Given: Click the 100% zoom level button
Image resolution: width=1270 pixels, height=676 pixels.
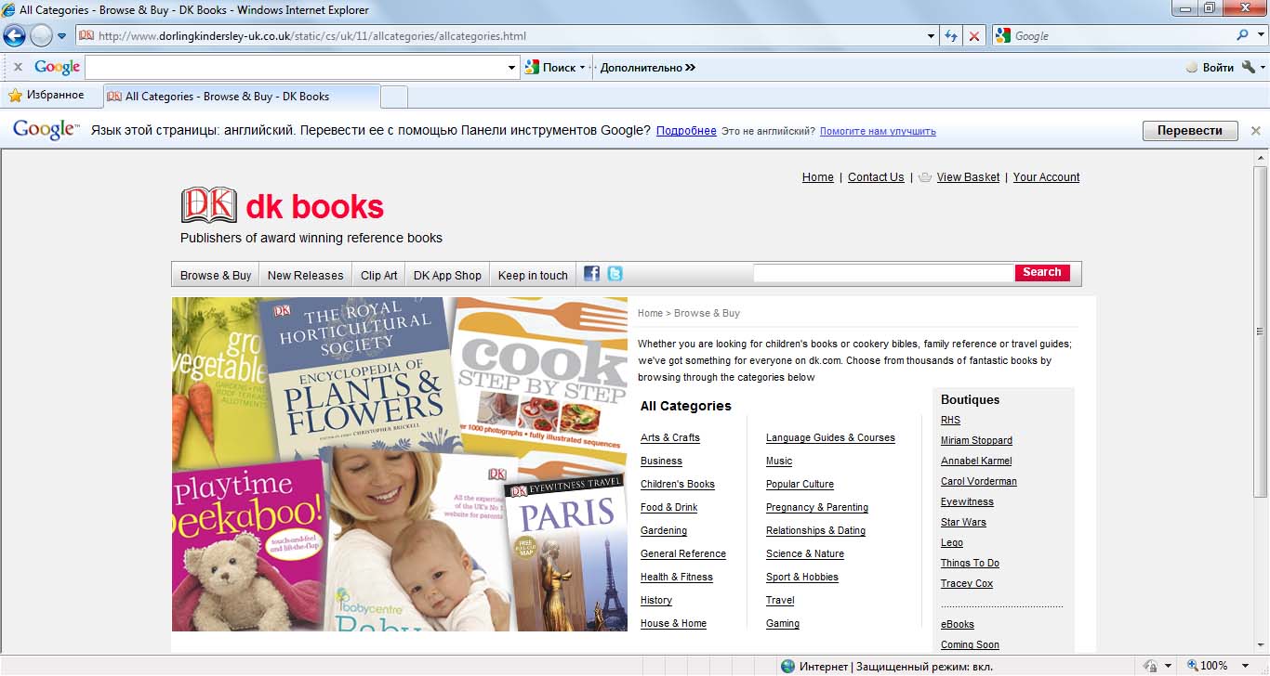Looking at the screenshot, I should pos(1208,666).
